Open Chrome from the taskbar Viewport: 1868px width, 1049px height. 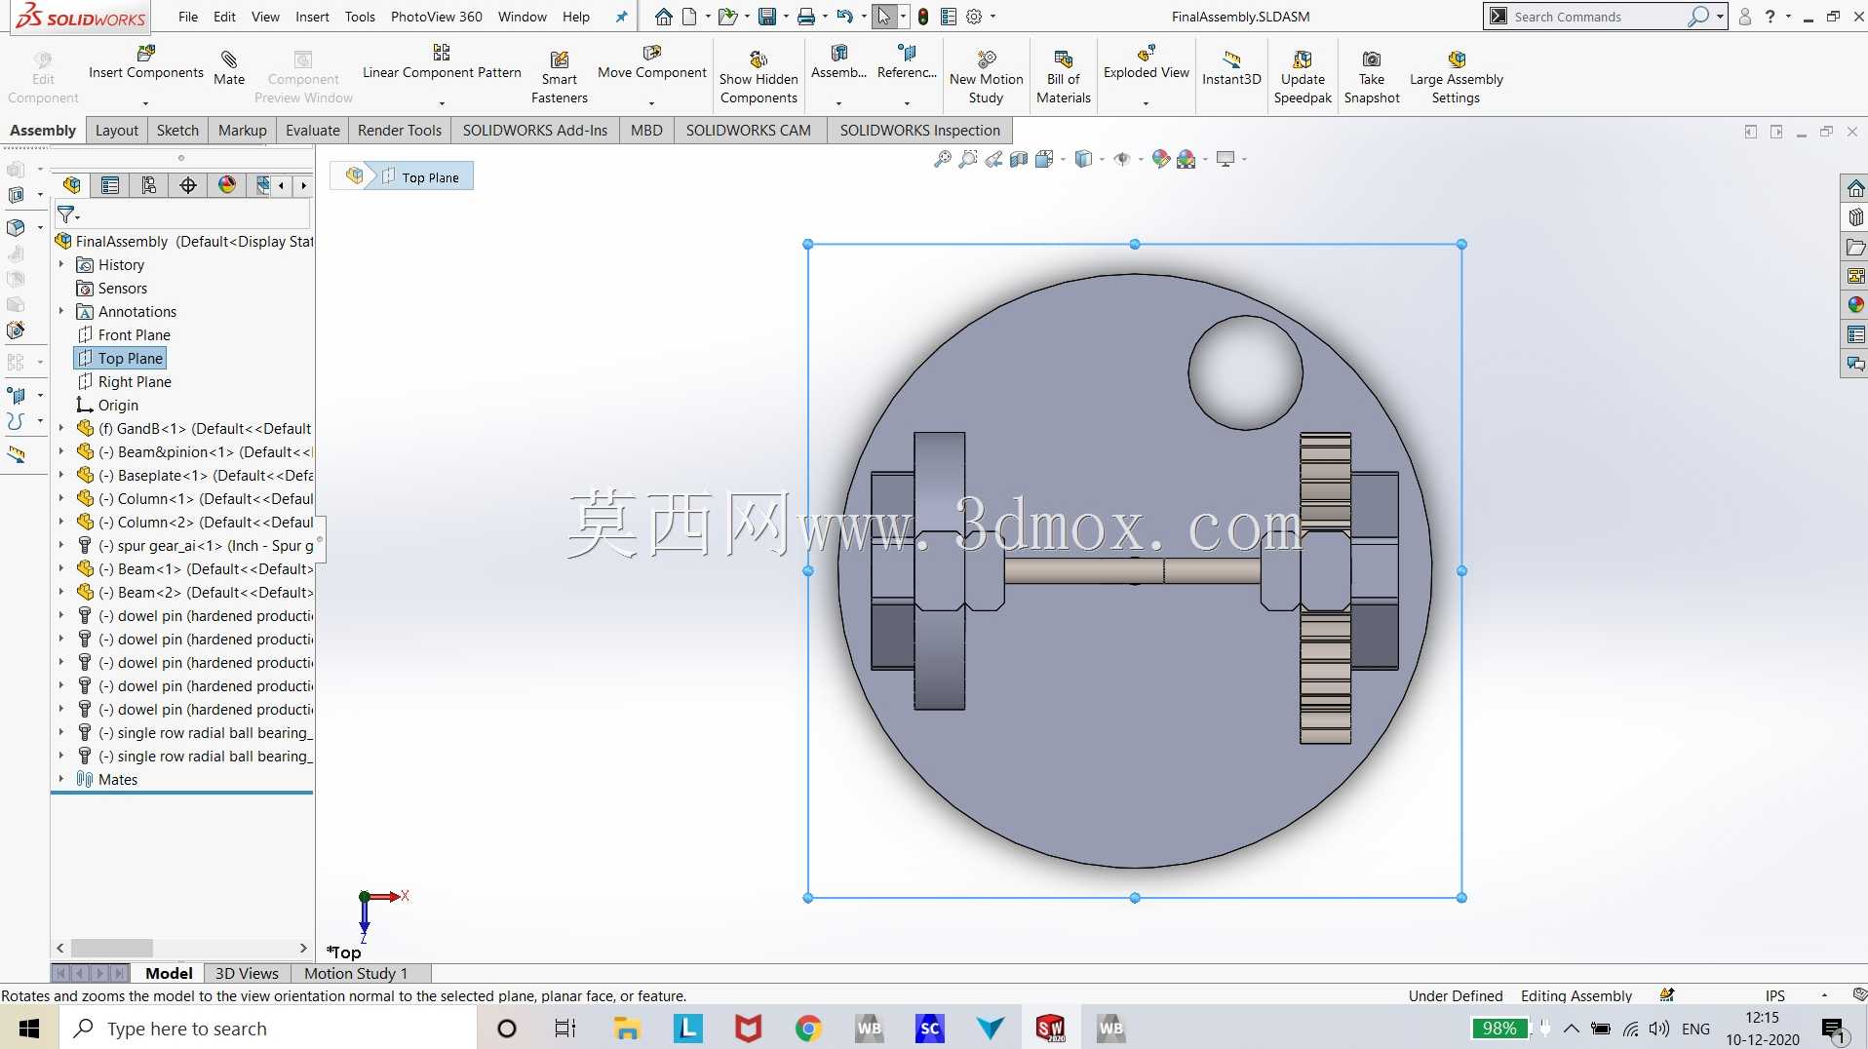coord(808,1028)
